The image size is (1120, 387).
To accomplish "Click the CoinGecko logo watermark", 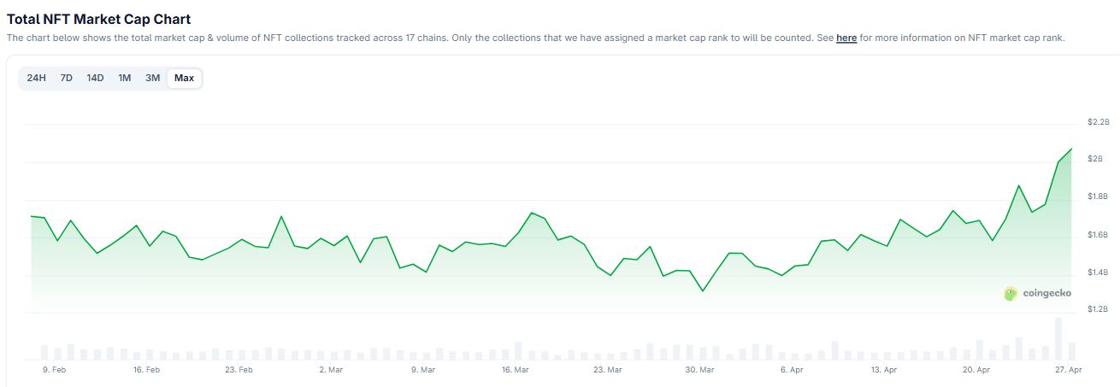I will pos(1037,294).
